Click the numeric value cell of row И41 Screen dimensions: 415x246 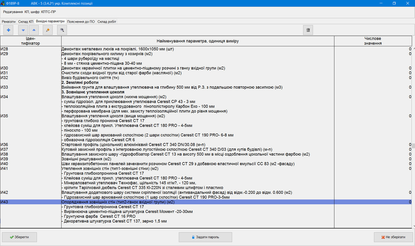[373, 169]
